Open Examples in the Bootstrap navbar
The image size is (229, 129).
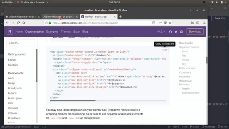tap(52, 32)
